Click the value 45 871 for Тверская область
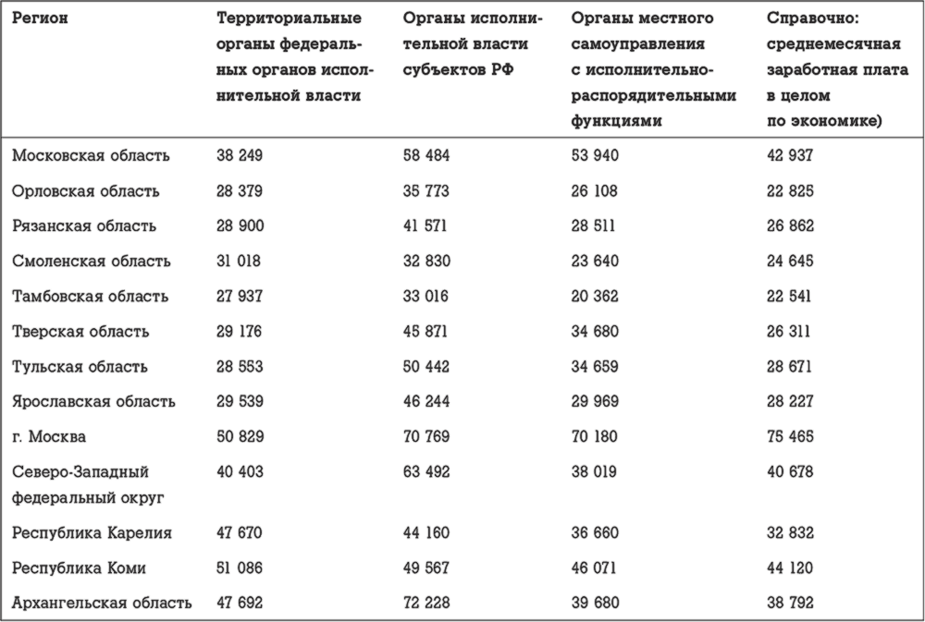The height and width of the screenshot is (622, 925). pos(425,332)
